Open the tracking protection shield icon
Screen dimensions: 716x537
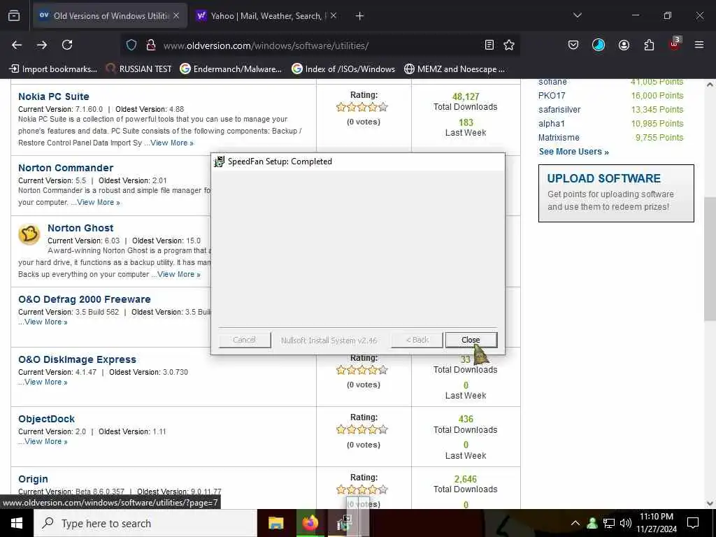pos(131,45)
